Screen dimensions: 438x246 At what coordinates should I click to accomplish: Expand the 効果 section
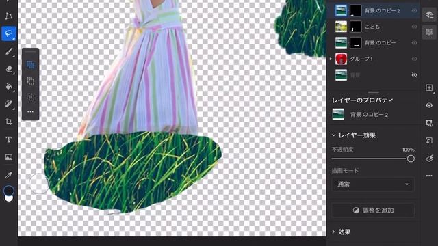click(333, 232)
